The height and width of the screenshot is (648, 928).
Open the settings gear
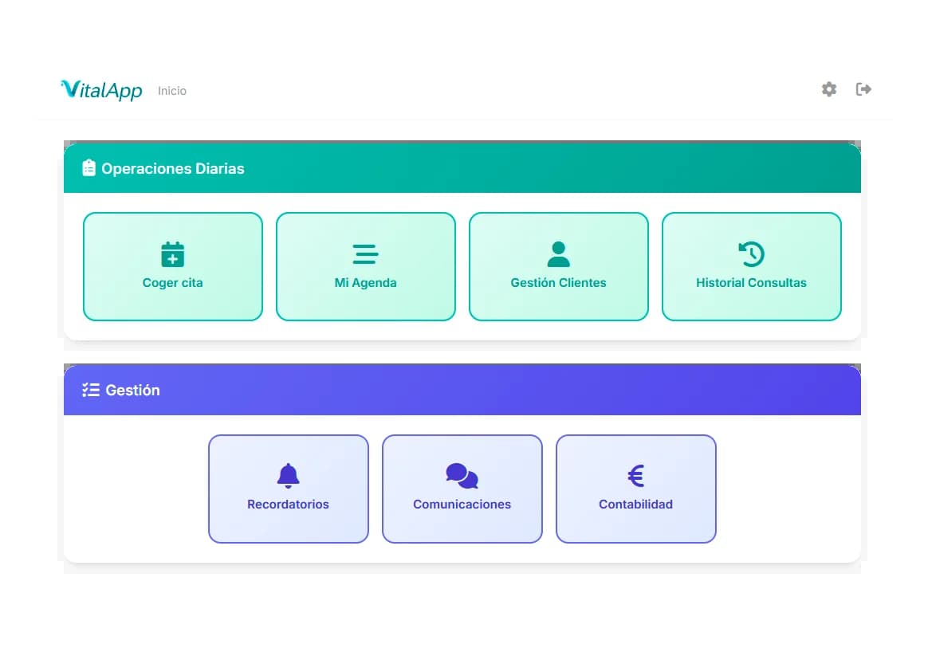[828, 89]
